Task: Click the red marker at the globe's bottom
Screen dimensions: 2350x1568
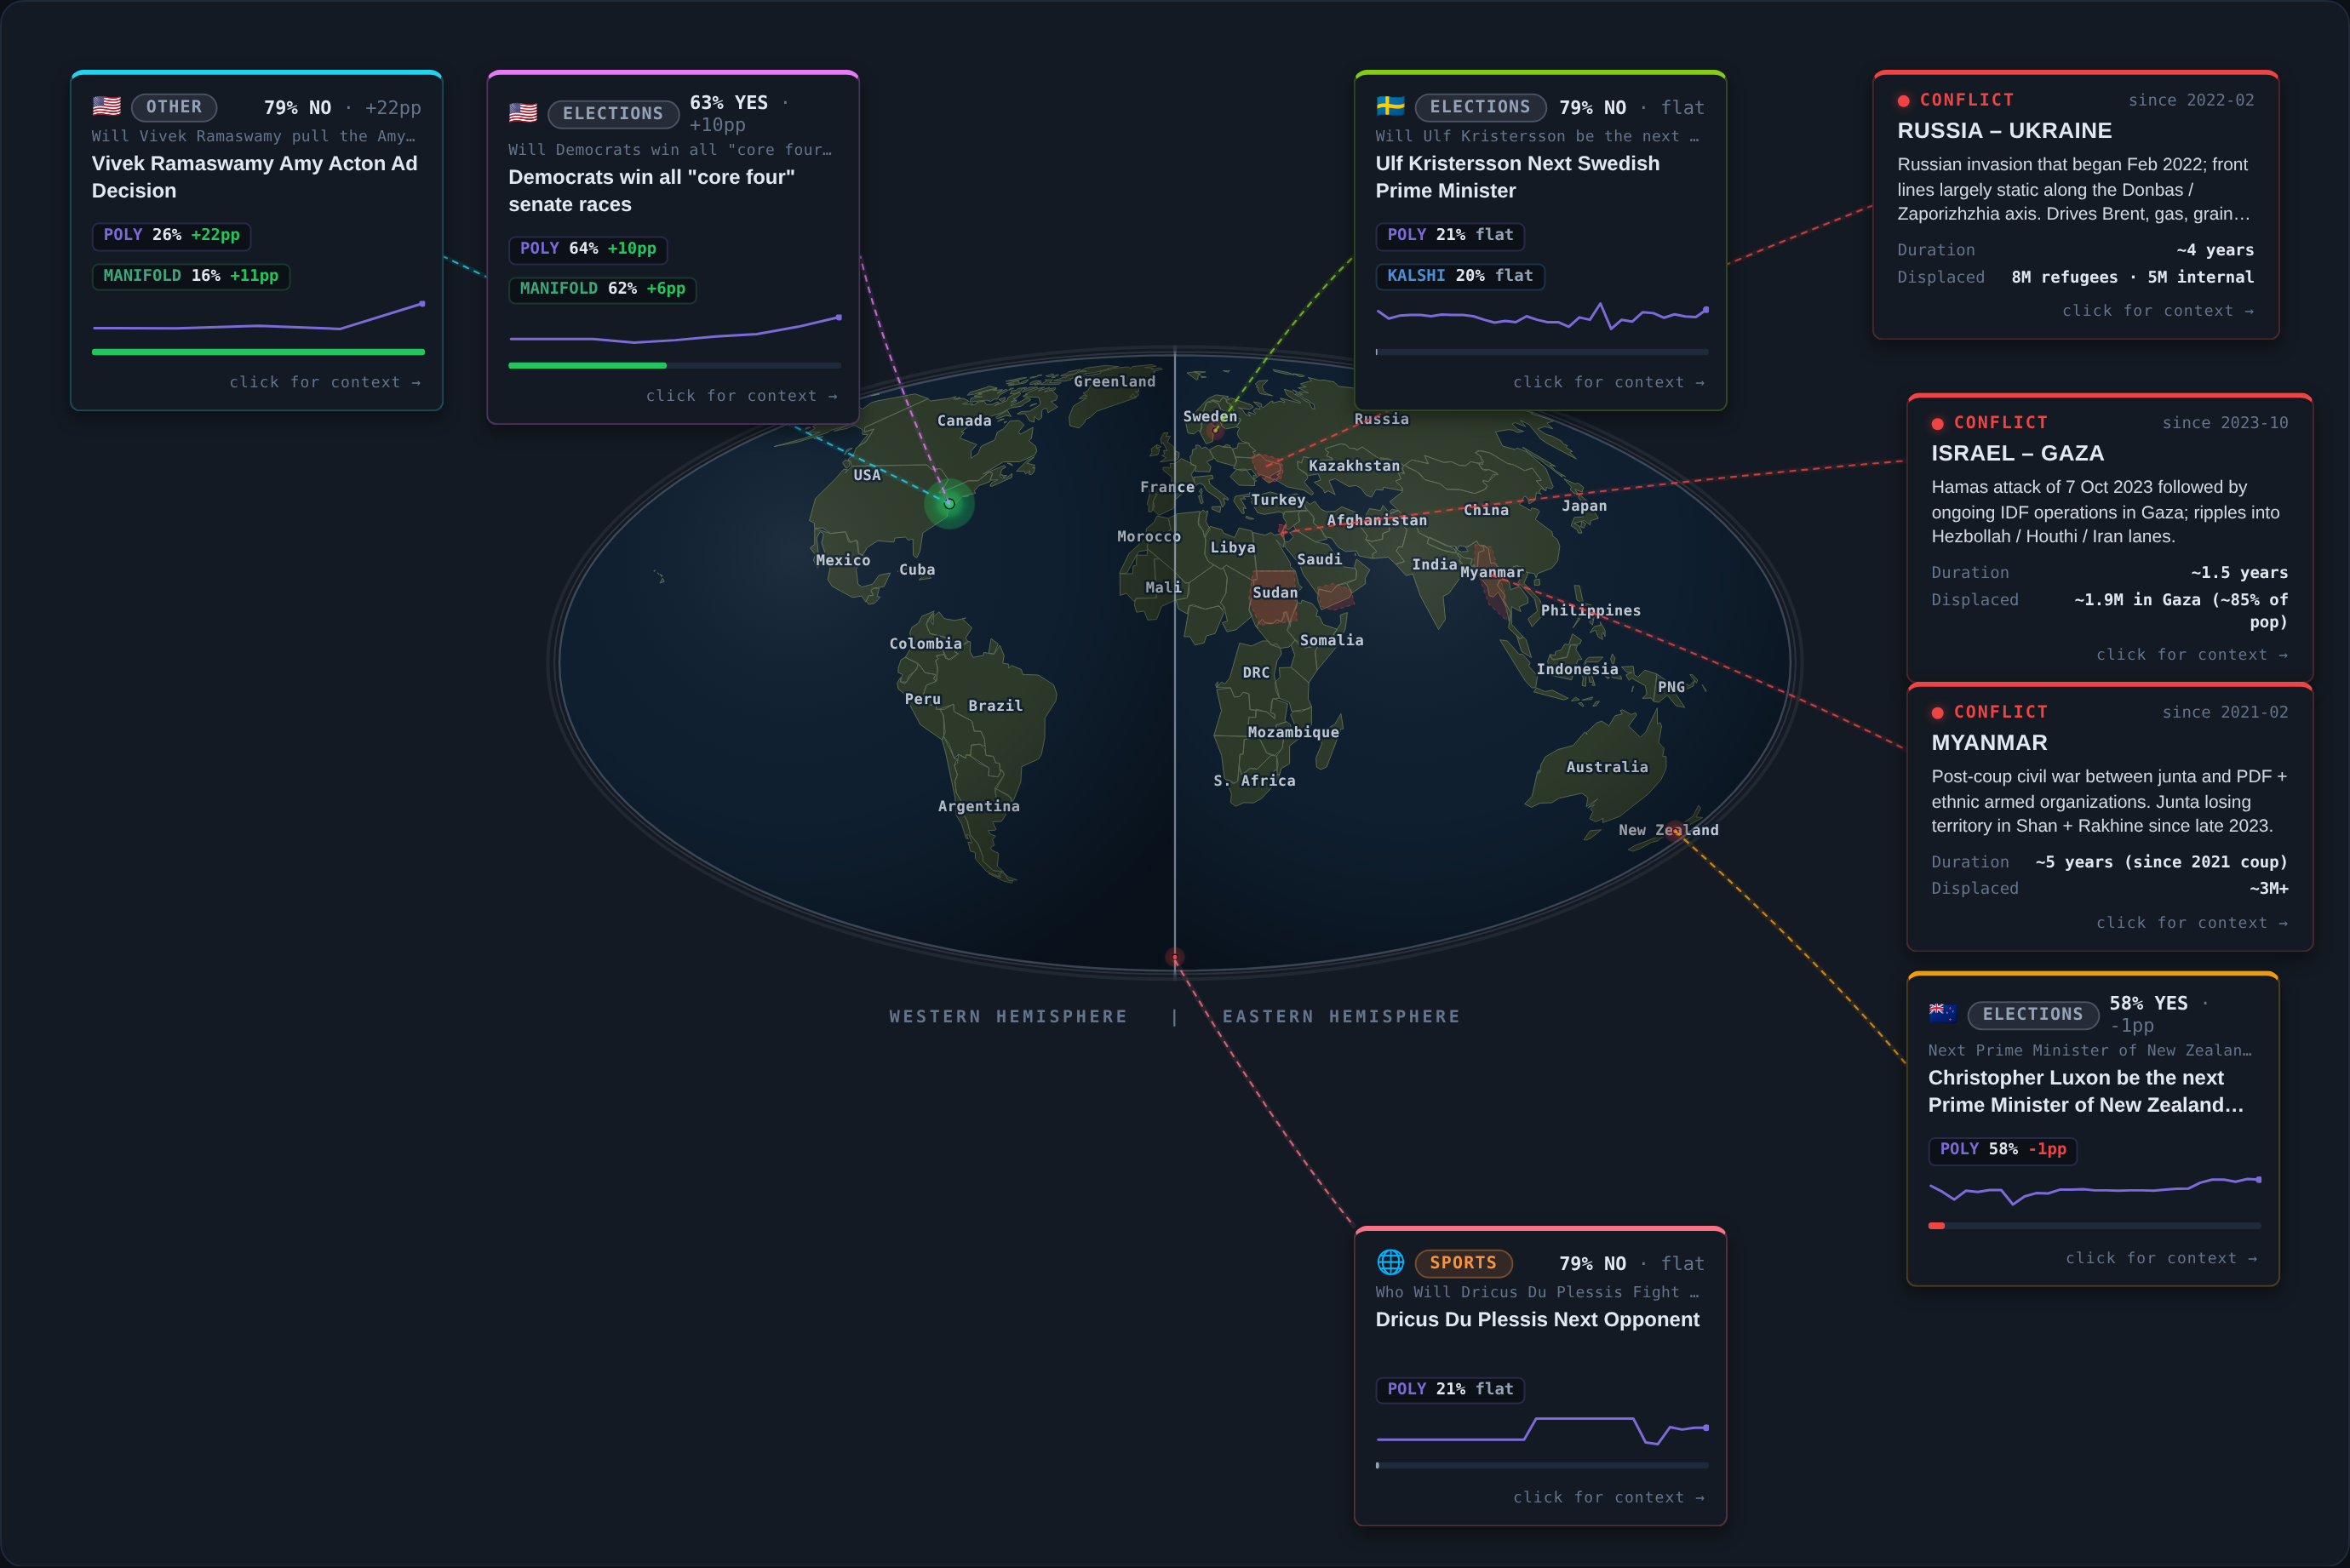Action: pyautogui.click(x=1175, y=958)
